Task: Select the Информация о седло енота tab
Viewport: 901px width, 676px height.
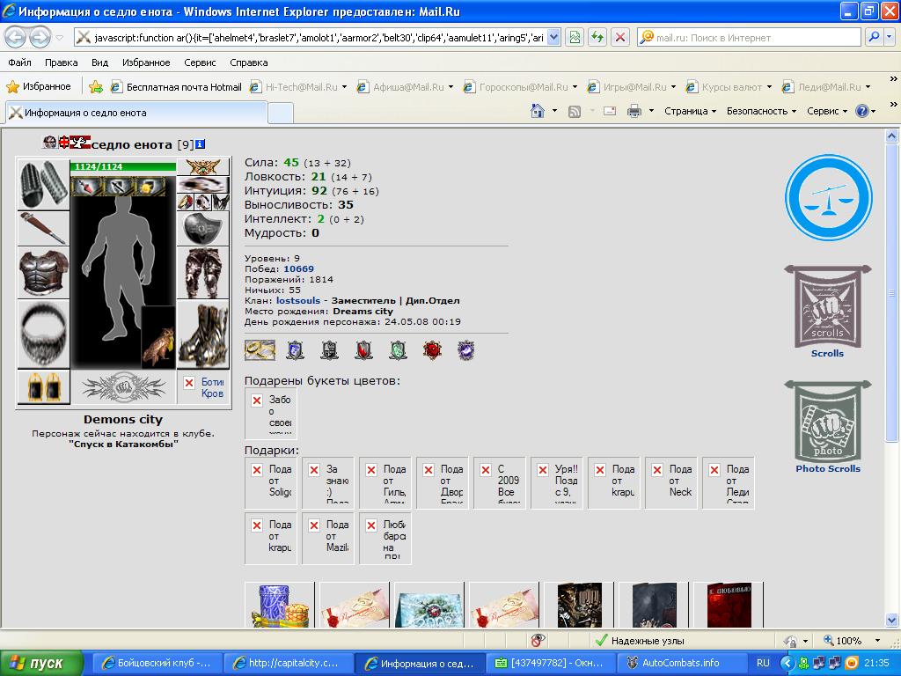Action: pos(136,113)
